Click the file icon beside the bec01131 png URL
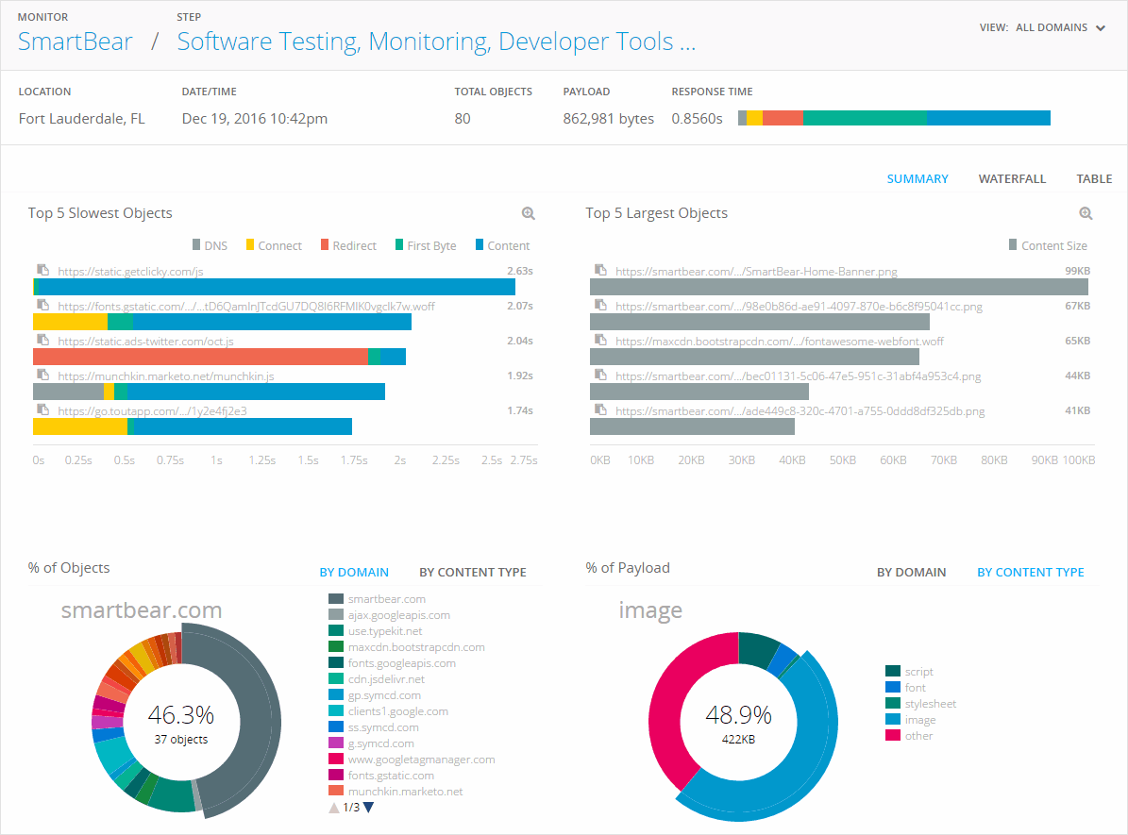The width and height of the screenshot is (1128, 835). tap(600, 374)
